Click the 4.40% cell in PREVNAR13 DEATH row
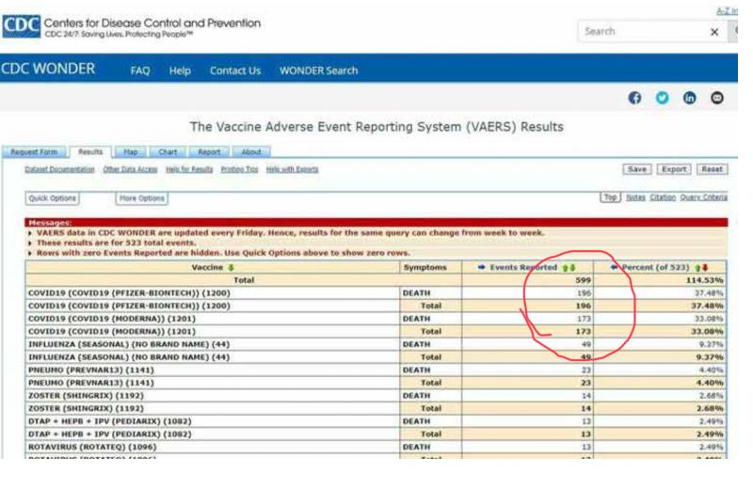The image size is (753, 488). tap(712, 370)
